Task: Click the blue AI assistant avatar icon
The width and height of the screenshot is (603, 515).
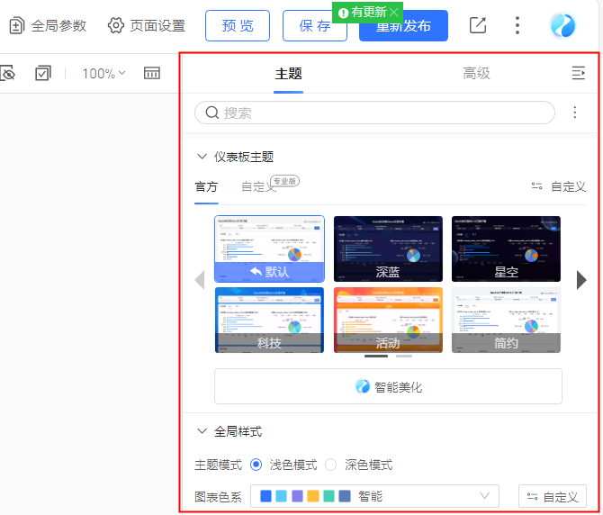Action: coord(563,25)
